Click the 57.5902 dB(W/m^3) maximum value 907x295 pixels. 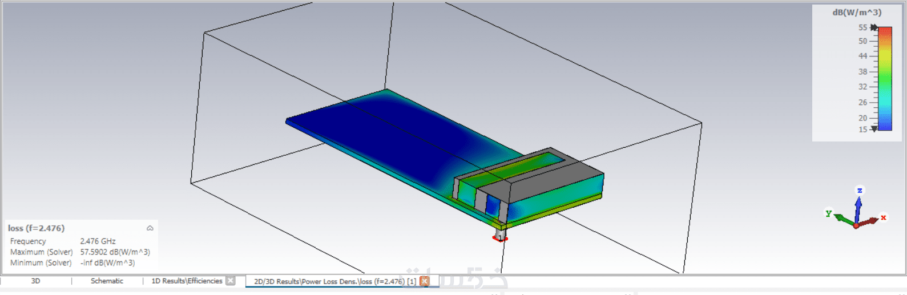(115, 252)
